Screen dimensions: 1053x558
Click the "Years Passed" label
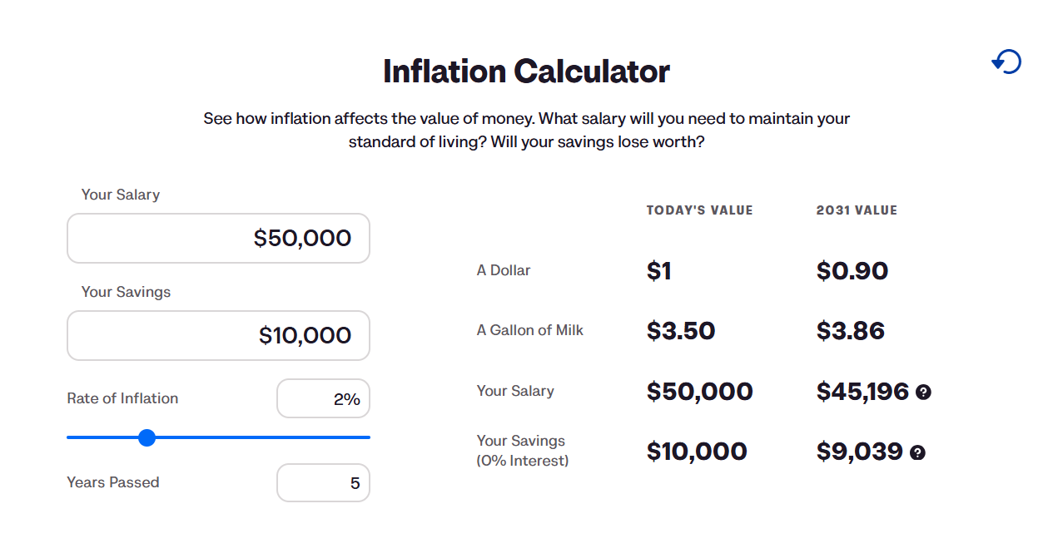[112, 482]
